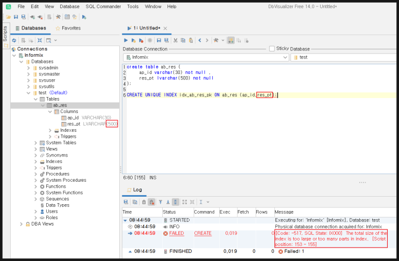This screenshot has width=399, height=261.
Task: Click the disconnect plug icon with red x
Action: pyautogui.click(x=40, y=17)
